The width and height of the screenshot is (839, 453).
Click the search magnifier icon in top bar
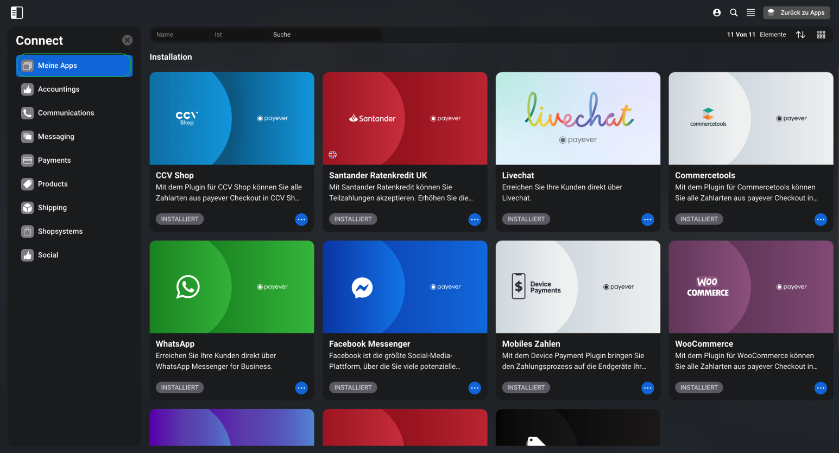click(x=734, y=12)
